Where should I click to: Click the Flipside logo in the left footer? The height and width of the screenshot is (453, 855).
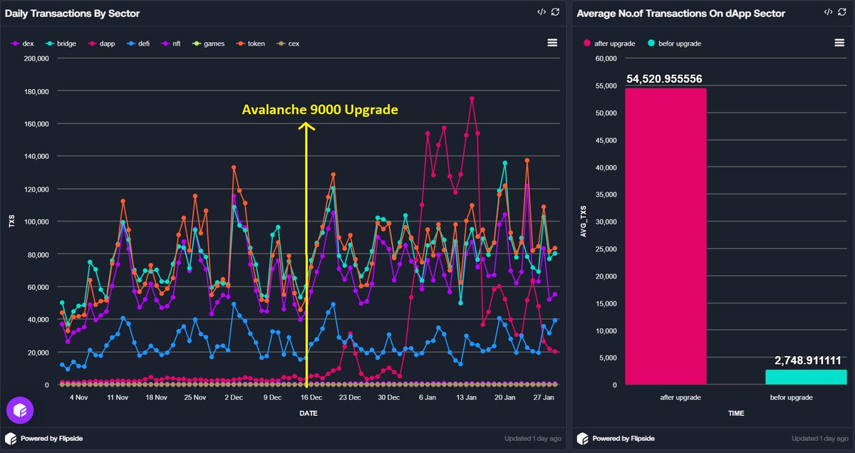12,438
